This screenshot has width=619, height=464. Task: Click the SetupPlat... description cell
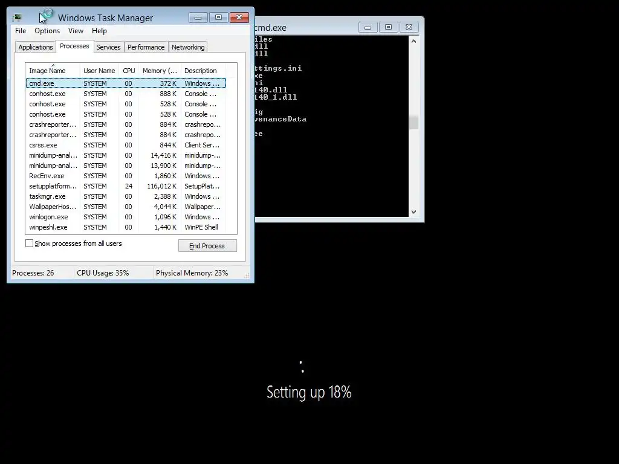202,186
